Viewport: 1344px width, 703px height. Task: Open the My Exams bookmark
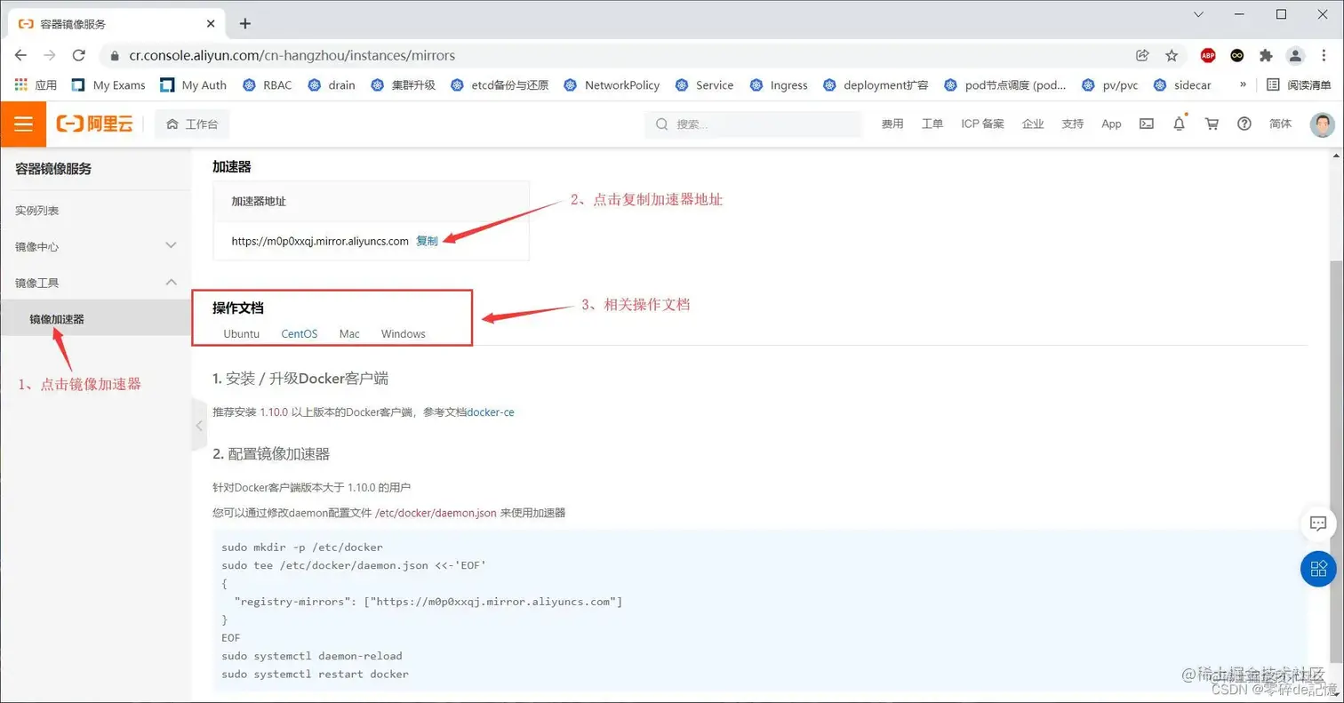[108, 85]
